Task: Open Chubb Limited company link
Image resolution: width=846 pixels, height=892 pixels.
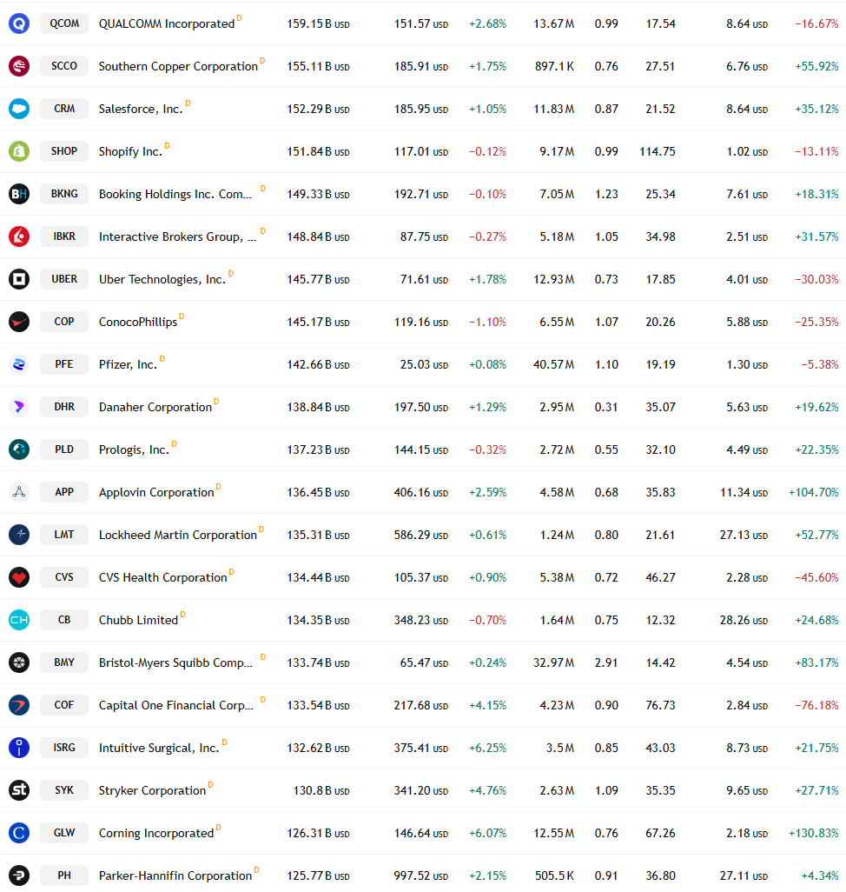Action: (139, 620)
